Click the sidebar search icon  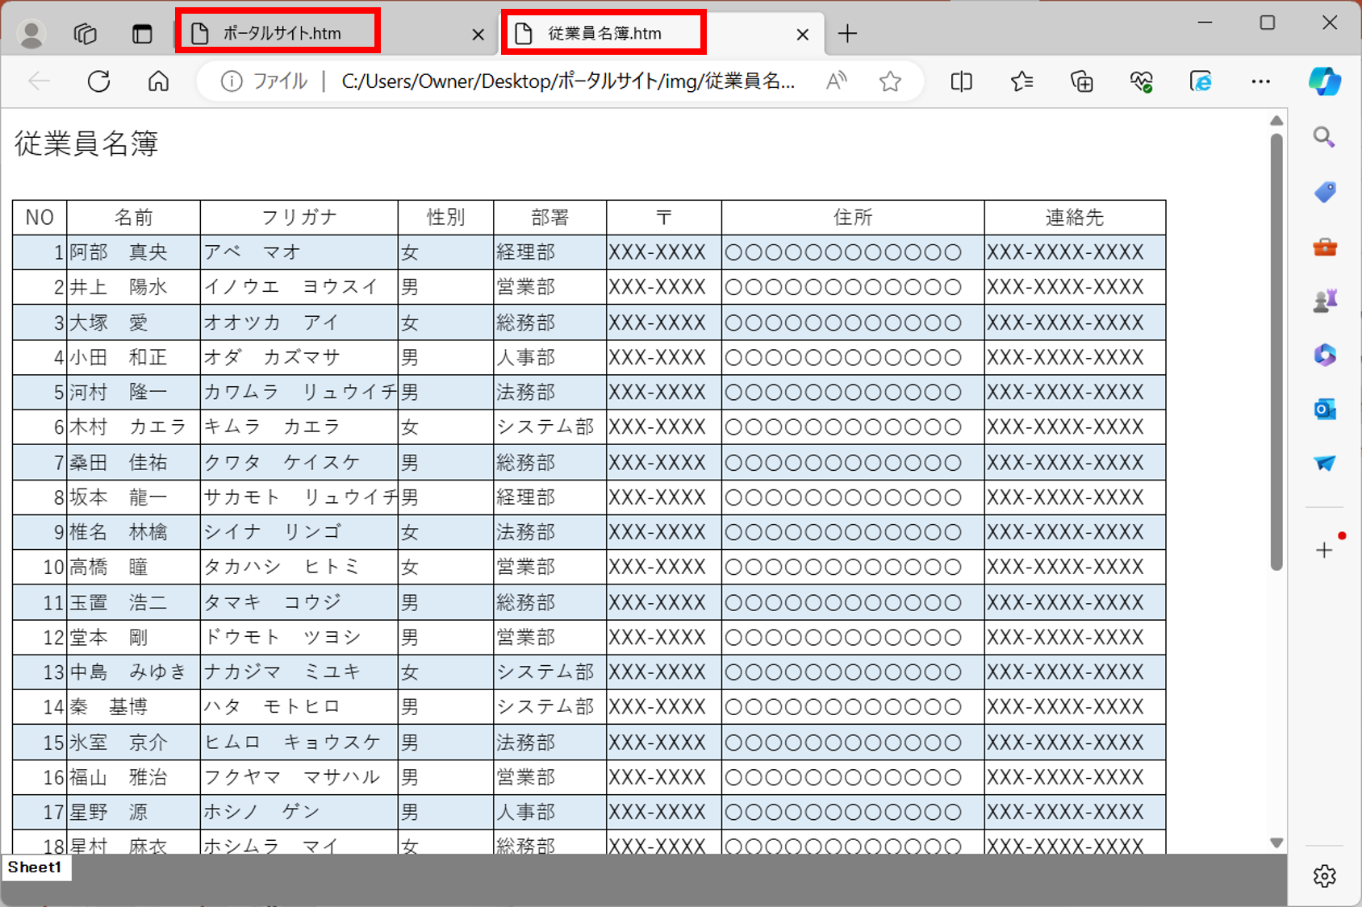pyautogui.click(x=1324, y=137)
